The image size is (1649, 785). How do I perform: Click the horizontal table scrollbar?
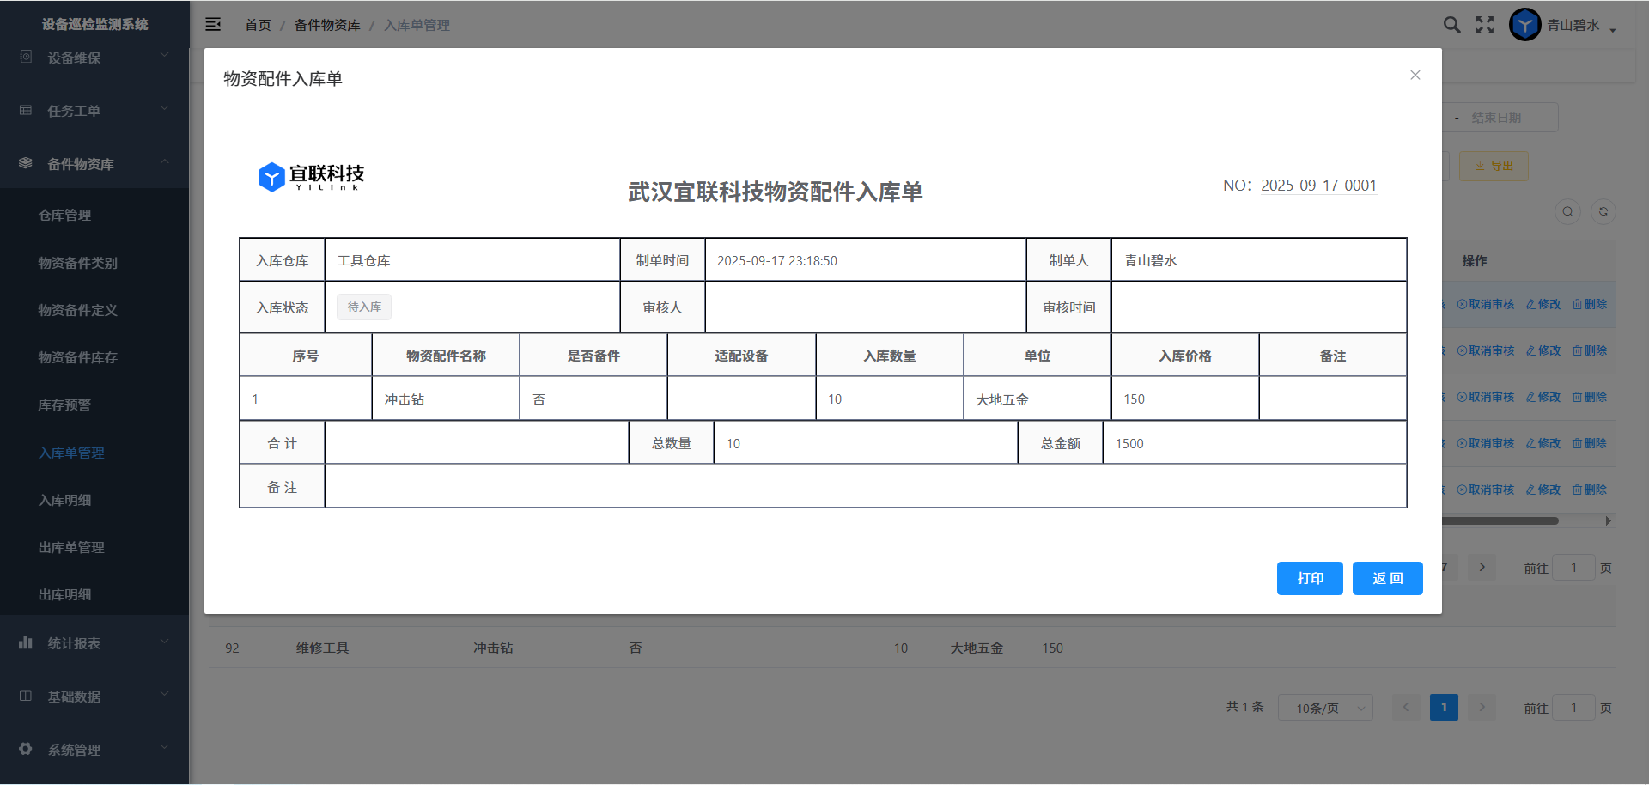pyautogui.click(x=1503, y=520)
